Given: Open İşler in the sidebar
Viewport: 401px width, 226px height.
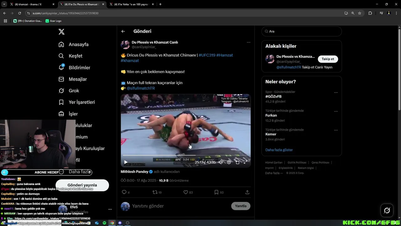Looking at the screenshot, I should click(x=68, y=114).
